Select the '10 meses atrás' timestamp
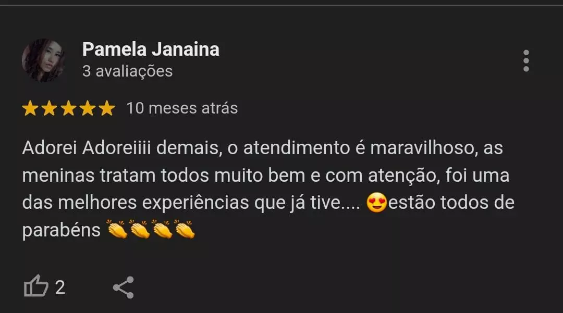 coord(182,108)
